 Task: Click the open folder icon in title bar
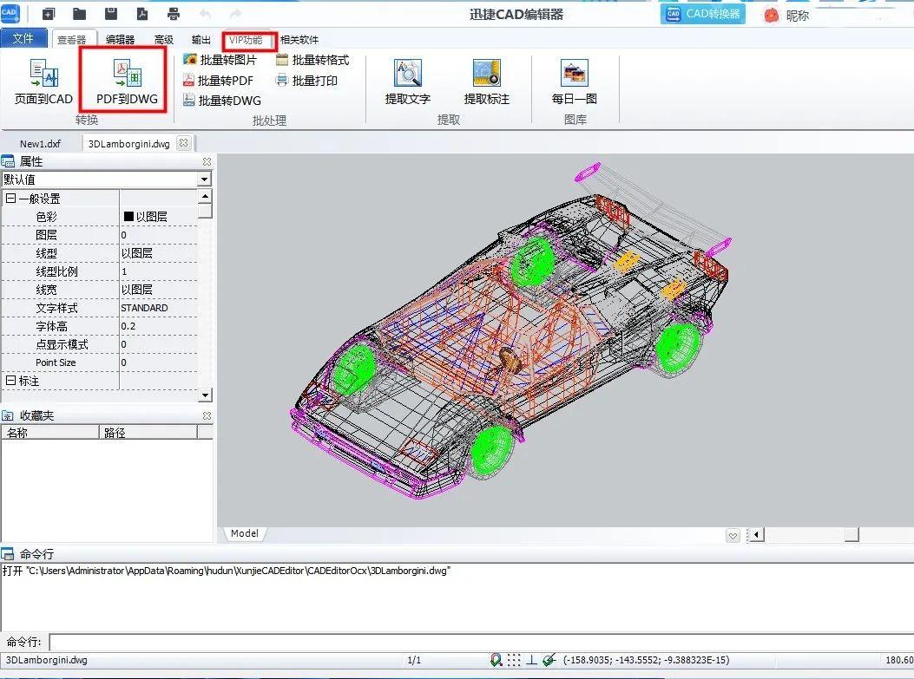coord(79,14)
